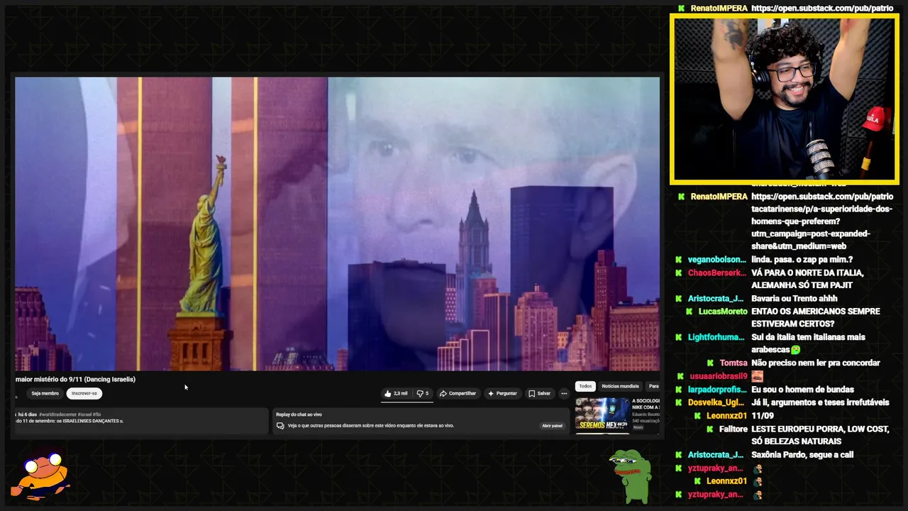
Task: Subscribe with the Inscrever-se button
Action: 84,393
